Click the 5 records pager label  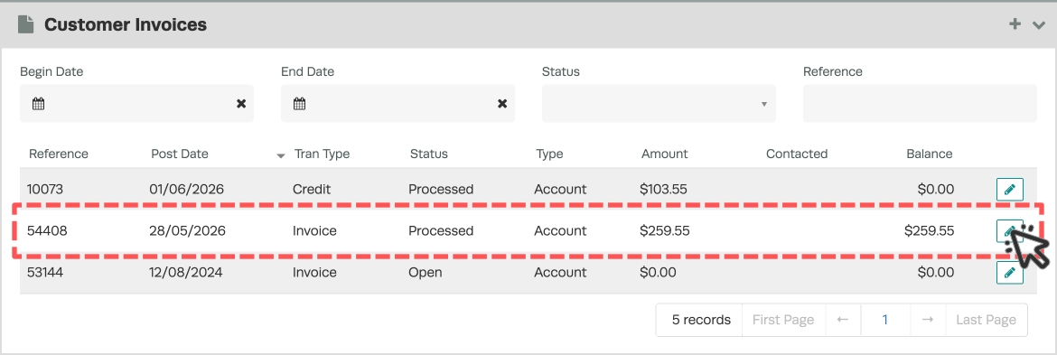click(701, 320)
